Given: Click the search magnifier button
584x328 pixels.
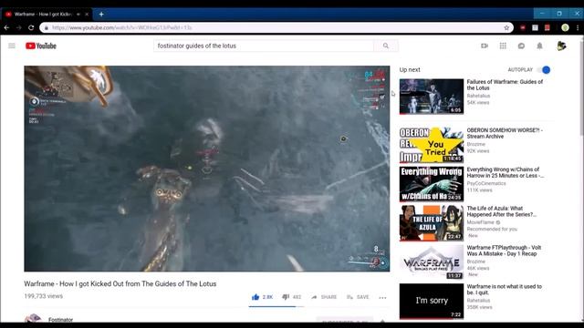Looking at the screenshot, I should coord(386,46).
